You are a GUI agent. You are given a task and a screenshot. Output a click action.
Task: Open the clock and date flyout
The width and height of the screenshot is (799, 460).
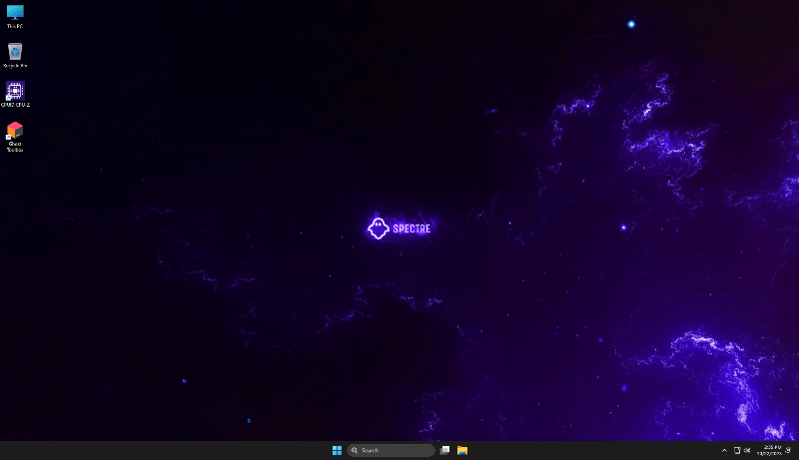click(x=770, y=450)
